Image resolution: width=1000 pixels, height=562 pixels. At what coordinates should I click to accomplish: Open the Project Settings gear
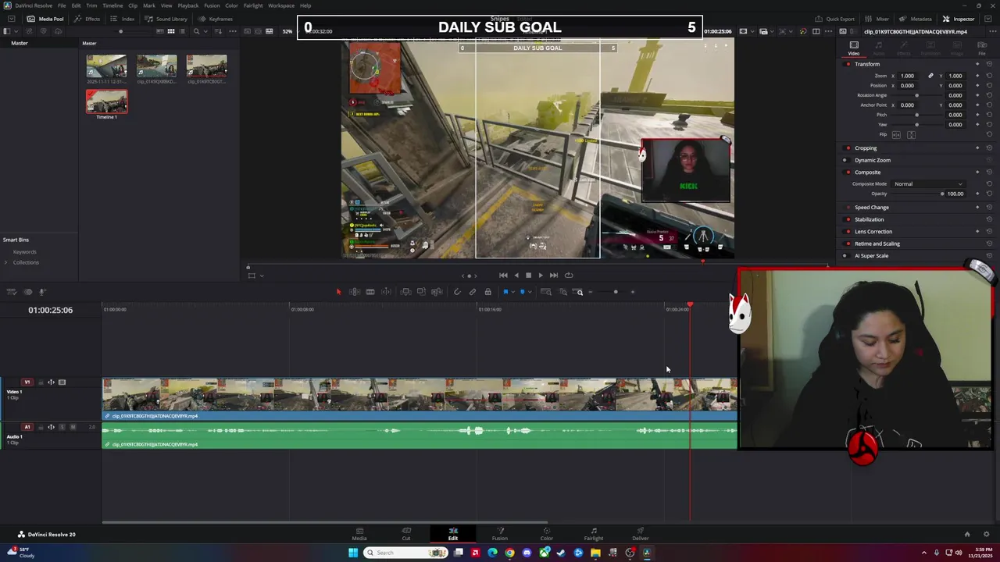click(987, 535)
